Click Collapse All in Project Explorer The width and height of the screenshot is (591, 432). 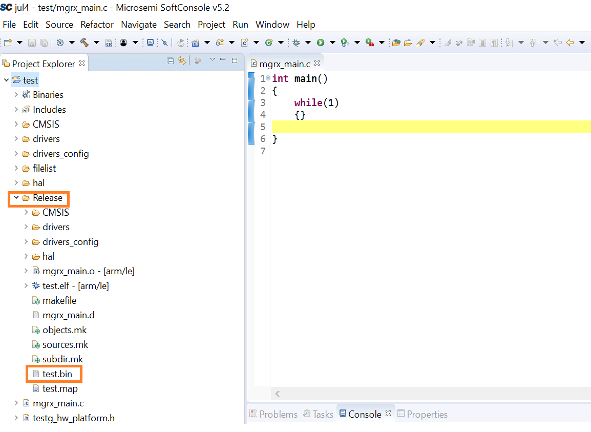point(171,61)
